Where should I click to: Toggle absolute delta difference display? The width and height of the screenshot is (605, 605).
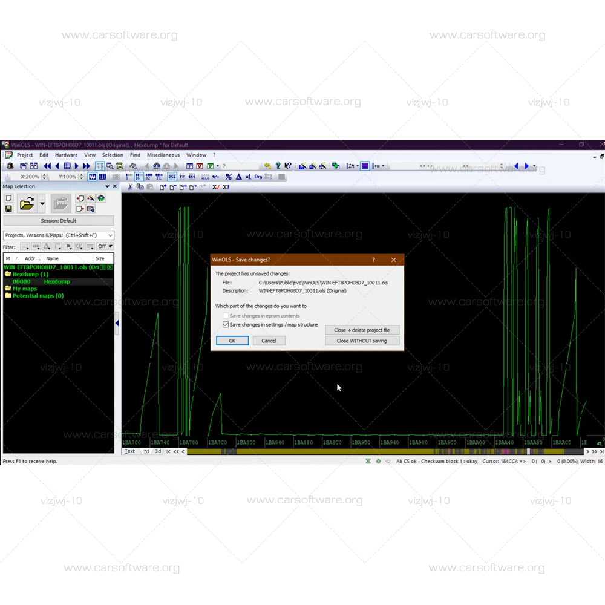click(x=238, y=177)
